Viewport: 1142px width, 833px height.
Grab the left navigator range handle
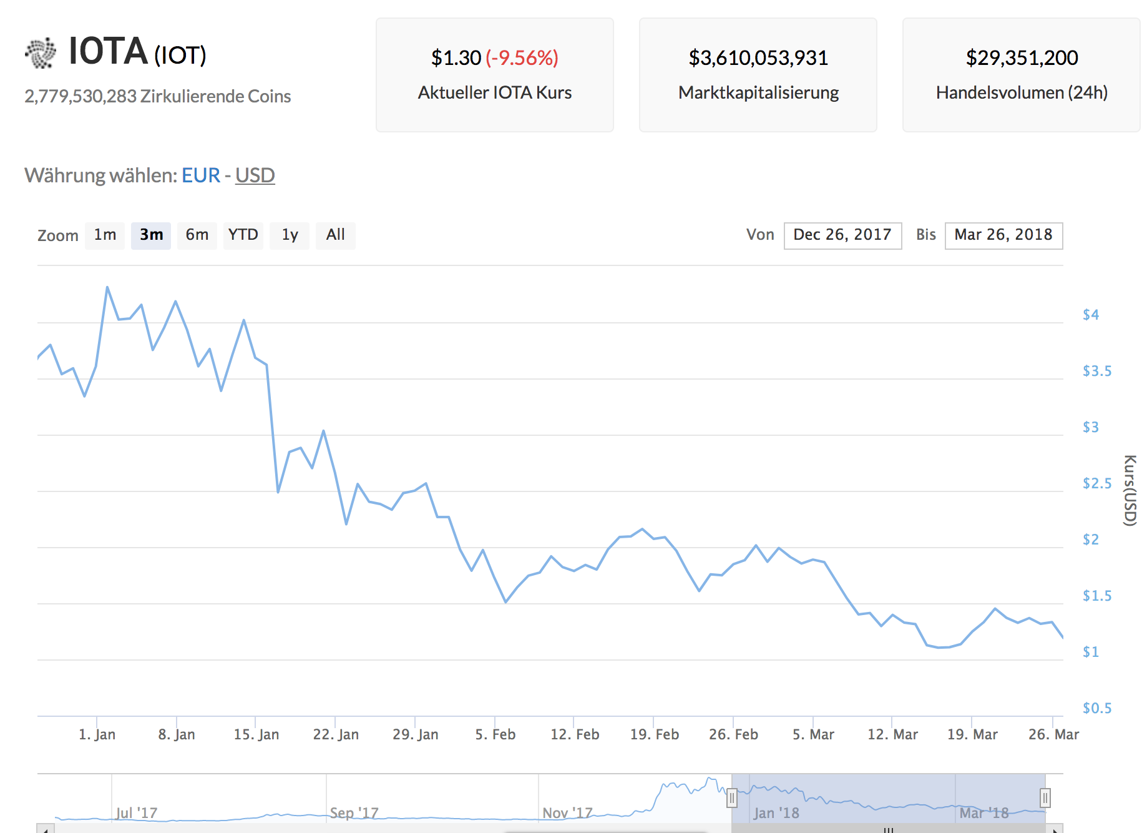click(732, 798)
